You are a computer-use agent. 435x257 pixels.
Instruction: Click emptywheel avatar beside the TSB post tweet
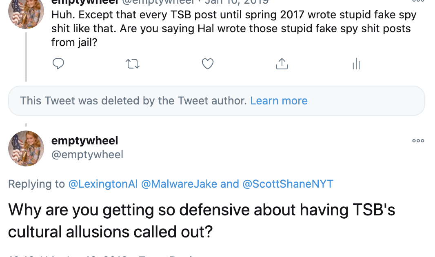[x=26, y=12]
